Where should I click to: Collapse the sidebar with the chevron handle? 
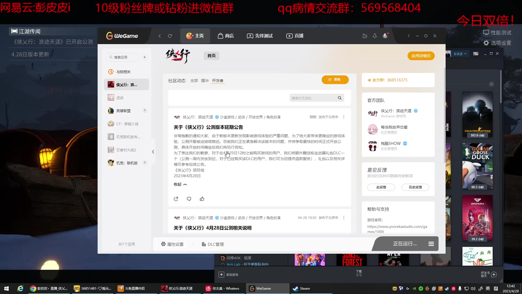pos(153,152)
